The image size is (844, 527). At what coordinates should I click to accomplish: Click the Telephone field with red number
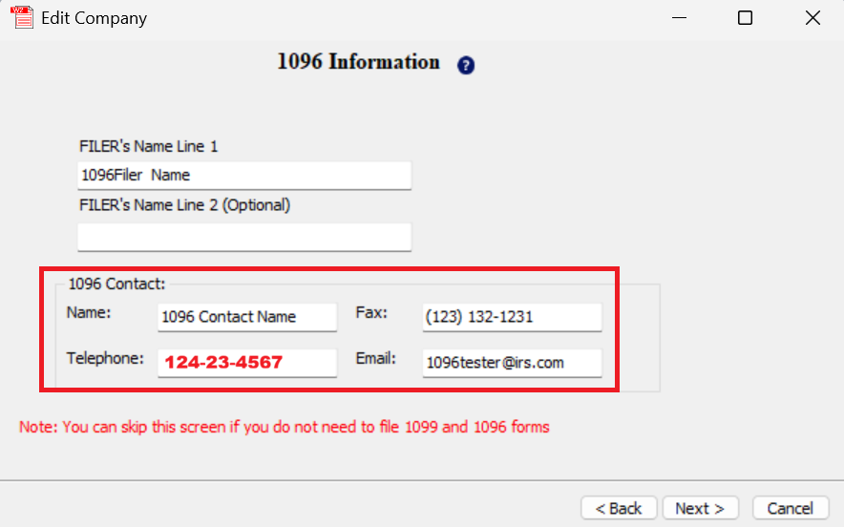click(x=247, y=363)
